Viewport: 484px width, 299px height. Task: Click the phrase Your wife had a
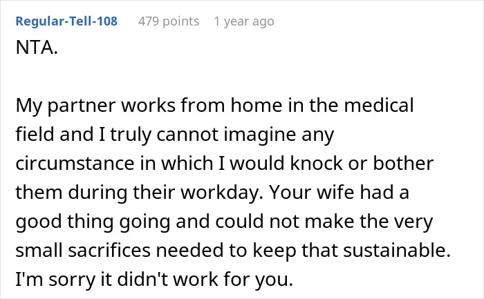coord(339,192)
